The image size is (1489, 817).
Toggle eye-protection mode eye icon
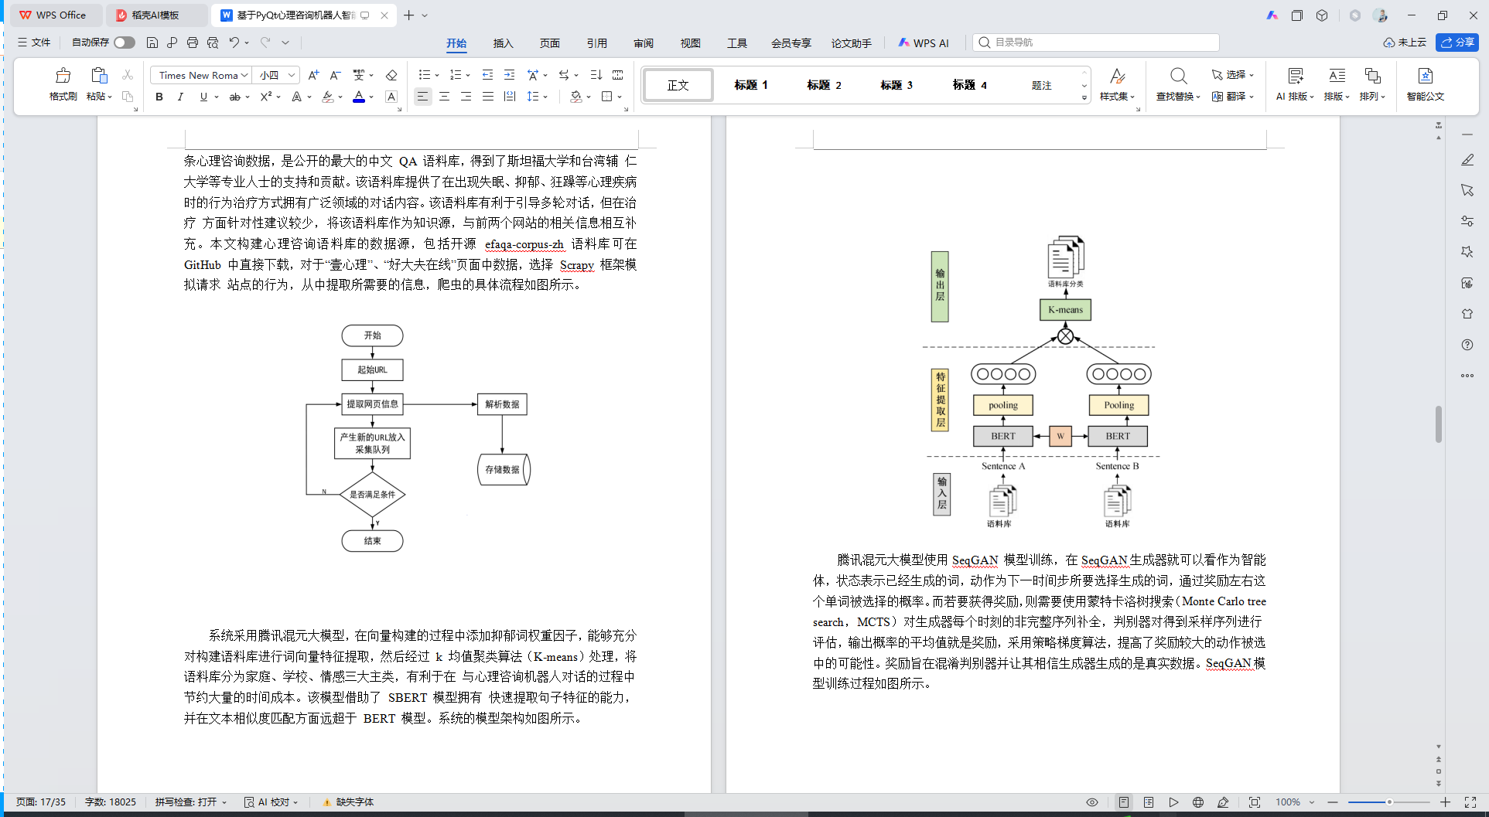click(x=1092, y=802)
